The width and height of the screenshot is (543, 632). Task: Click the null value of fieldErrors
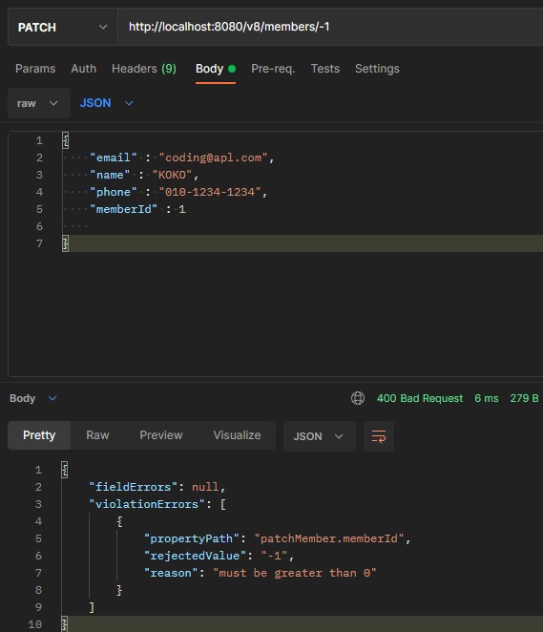coord(205,487)
